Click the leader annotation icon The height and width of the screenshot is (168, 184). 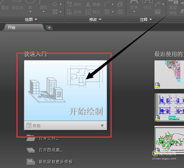(x=158, y=4)
